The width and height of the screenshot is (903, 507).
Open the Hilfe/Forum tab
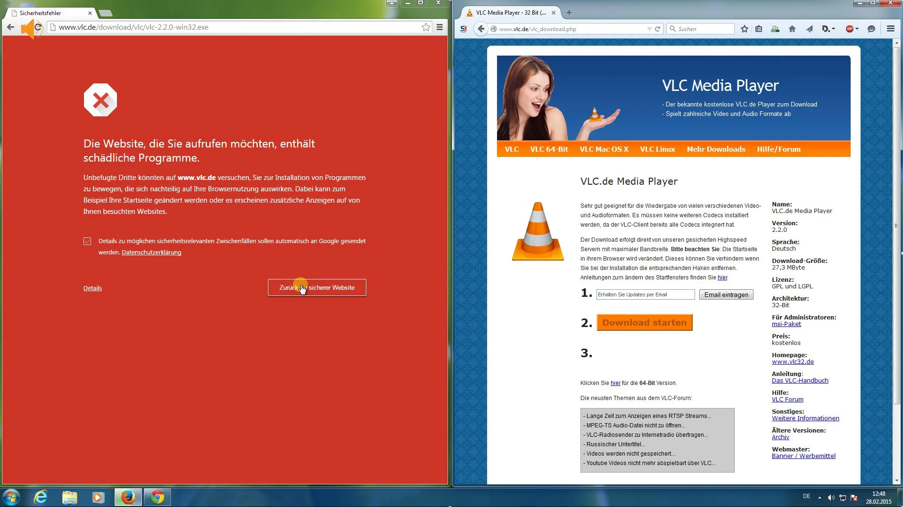pyautogui.click(x=779, y=149)
